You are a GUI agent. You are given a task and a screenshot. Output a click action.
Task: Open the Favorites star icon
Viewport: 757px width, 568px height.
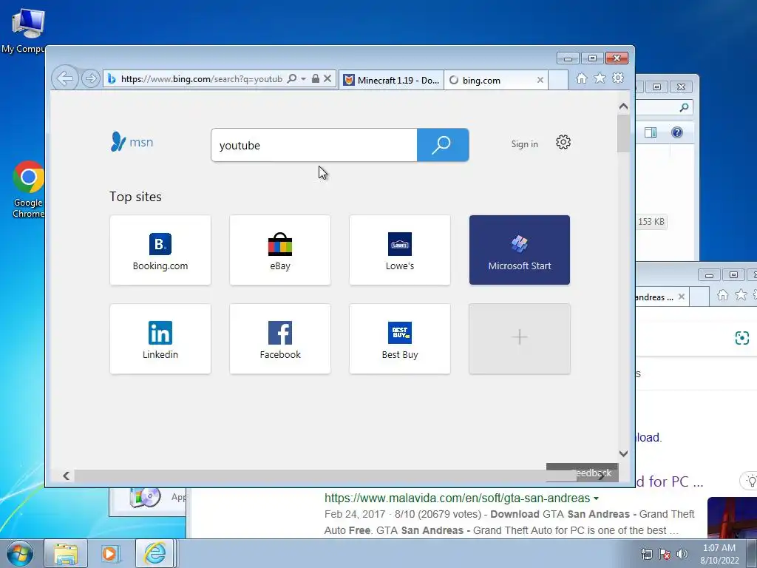click(600, 78)
